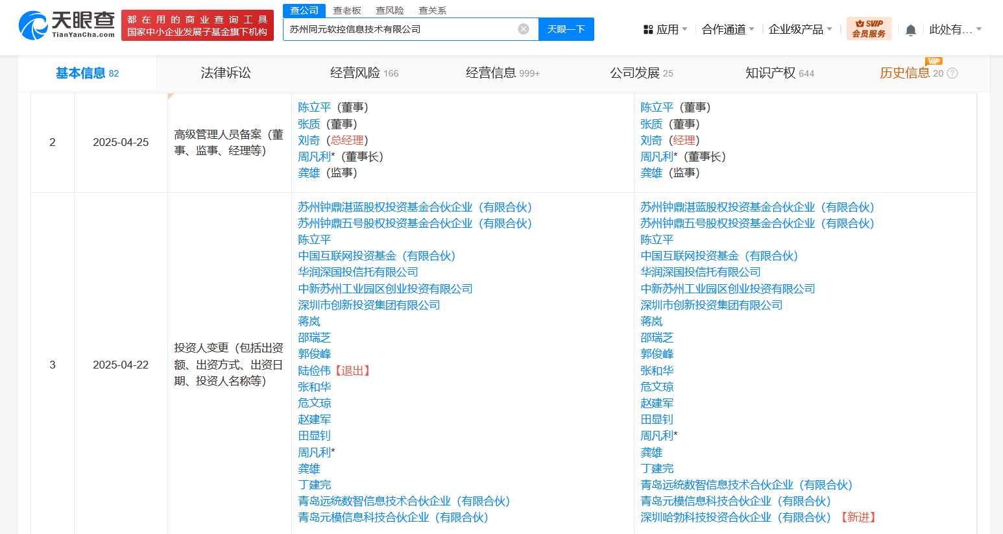Select the 查关系 search tab
The width and height of the screenshot is (1003, 534).
[433, 10]
